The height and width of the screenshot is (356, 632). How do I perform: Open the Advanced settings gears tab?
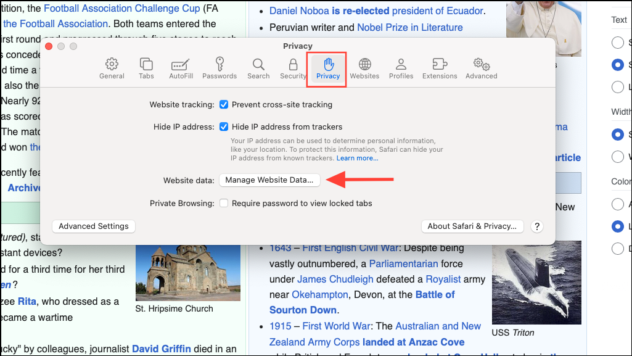[x=482, y=68]
